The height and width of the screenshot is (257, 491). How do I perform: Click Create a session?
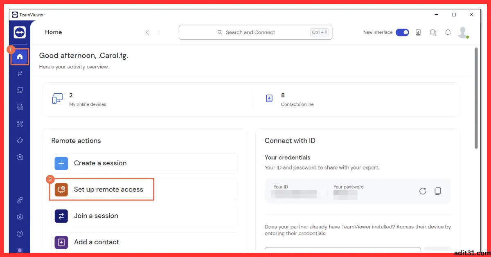click(x=144, y=163)
